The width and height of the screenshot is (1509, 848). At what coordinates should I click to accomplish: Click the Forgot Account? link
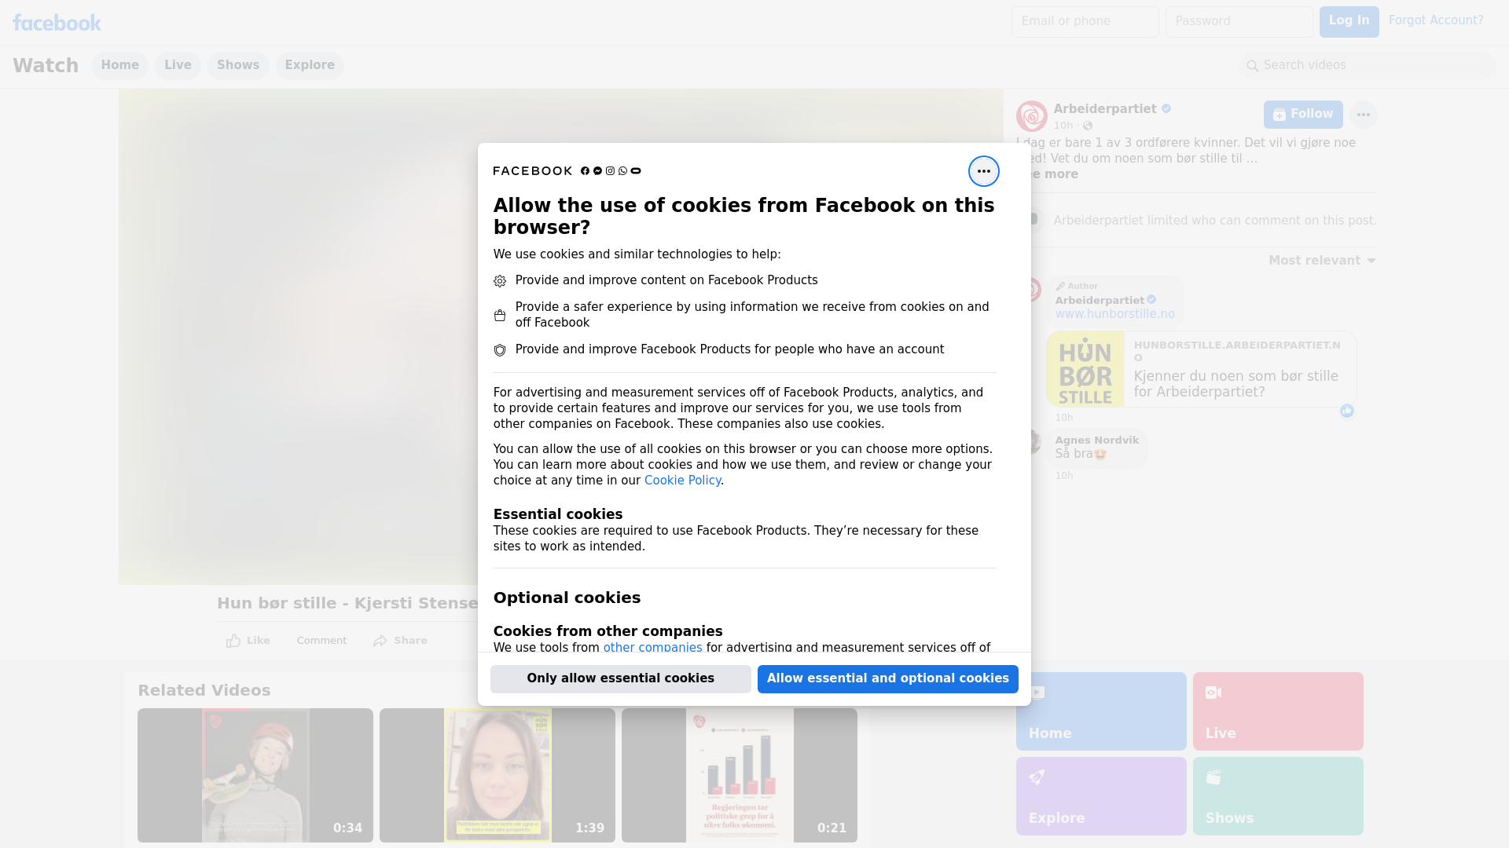click(1435, 20)
